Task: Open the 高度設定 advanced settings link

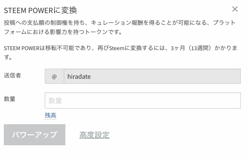Action: pos(94,135)
